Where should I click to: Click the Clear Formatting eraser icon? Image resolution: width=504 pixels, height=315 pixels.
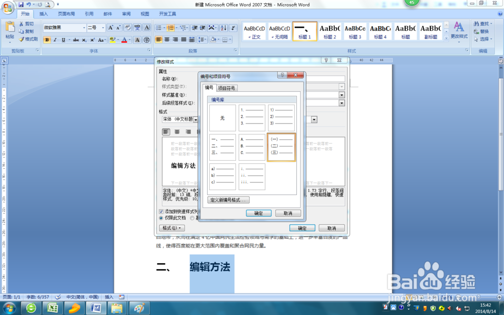click(x=128, y=28)
